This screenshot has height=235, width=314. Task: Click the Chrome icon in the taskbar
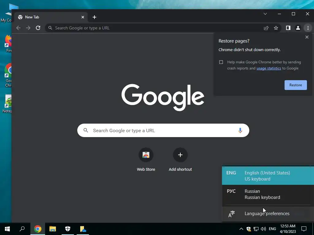pyautogui.click(x=38, y=229)
